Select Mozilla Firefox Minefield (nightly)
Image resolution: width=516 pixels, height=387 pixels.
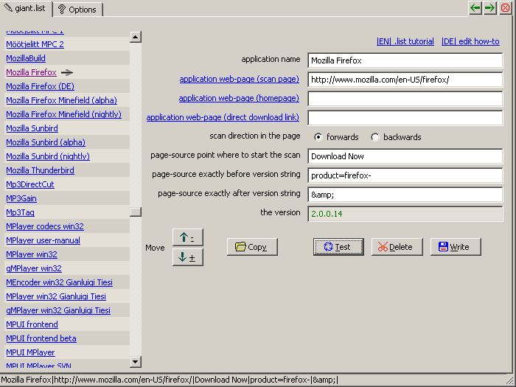pos(64,114)
